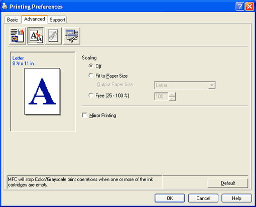The image size is (256, 207).
Task: Click the Cancel button
Action: [x=203, y=198]
